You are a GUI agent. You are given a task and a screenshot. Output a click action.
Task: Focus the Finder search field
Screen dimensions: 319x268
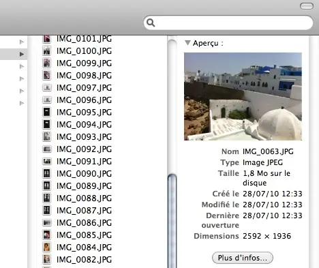(x=228, y=23)
